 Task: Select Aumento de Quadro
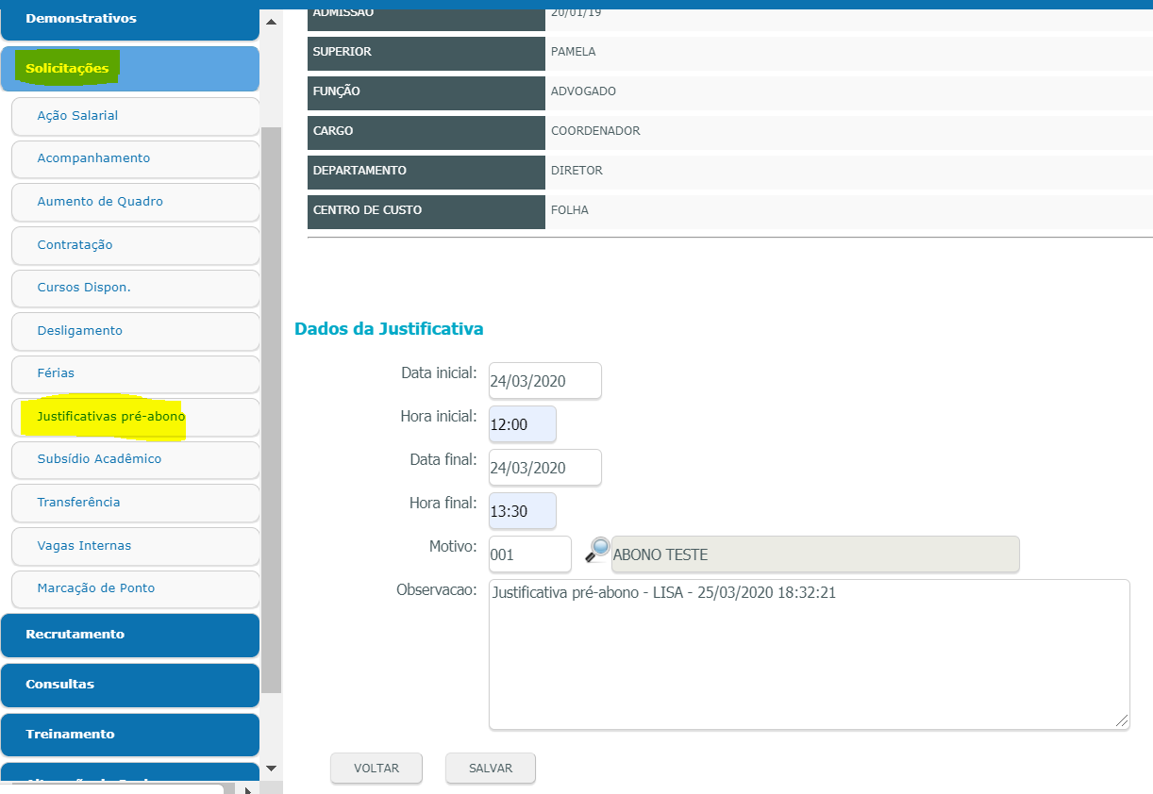pyautogui.click(x=136, y=202)
